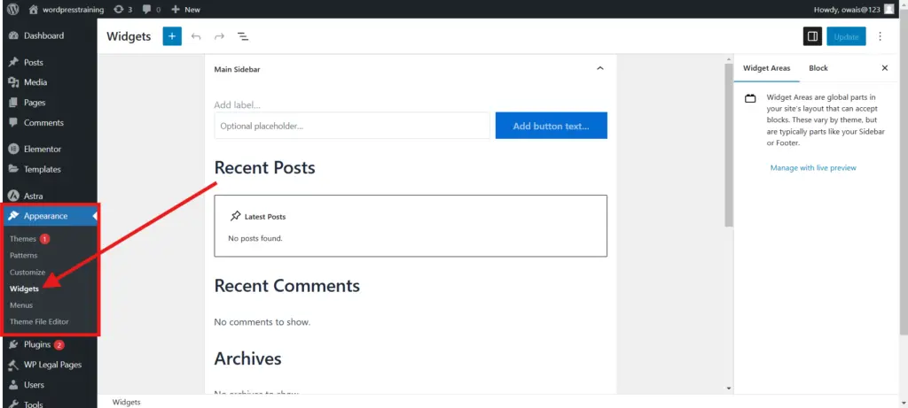
Task: Open Astra in admin menu
Action: (x=49, y=196)
